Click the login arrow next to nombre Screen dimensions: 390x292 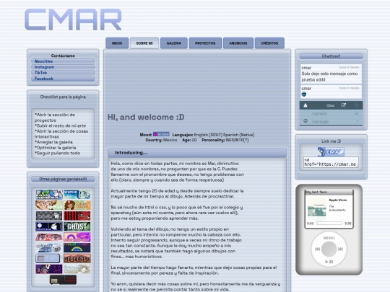click(x=357, y=114)
